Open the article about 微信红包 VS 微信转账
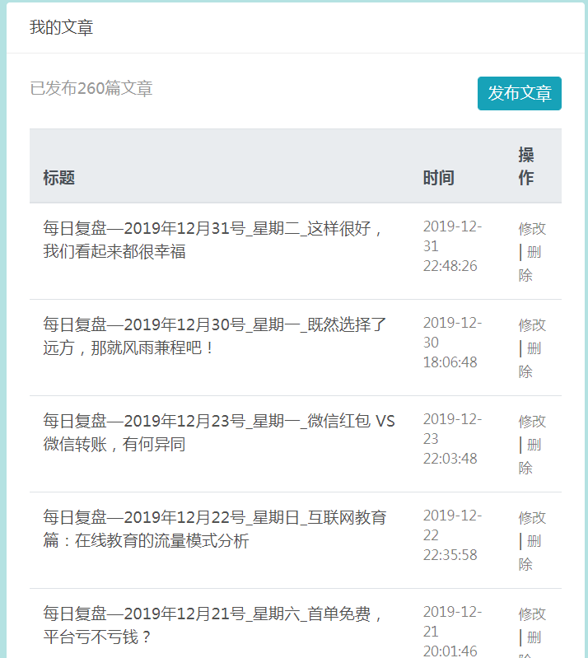Screen dimensions: 588x658 219,432
